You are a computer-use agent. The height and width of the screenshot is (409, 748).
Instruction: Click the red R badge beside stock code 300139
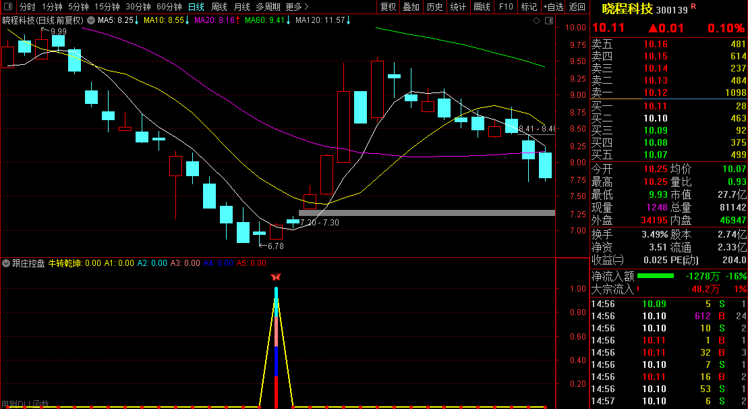pos(693,7)
